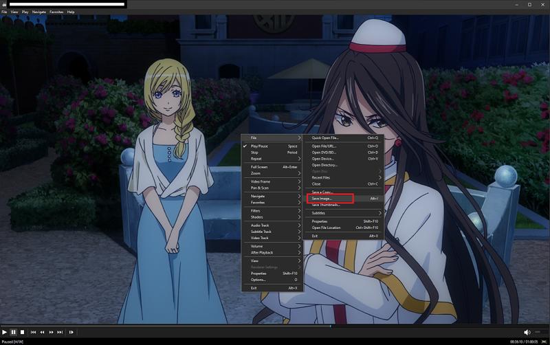The width and height of the screenshot is (550, 345).
Task: Select Close in the File submenu
Action: click(x=343, y=184)
